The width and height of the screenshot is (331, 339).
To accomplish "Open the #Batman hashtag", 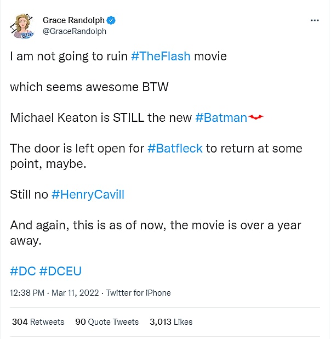I will point(221,117).
